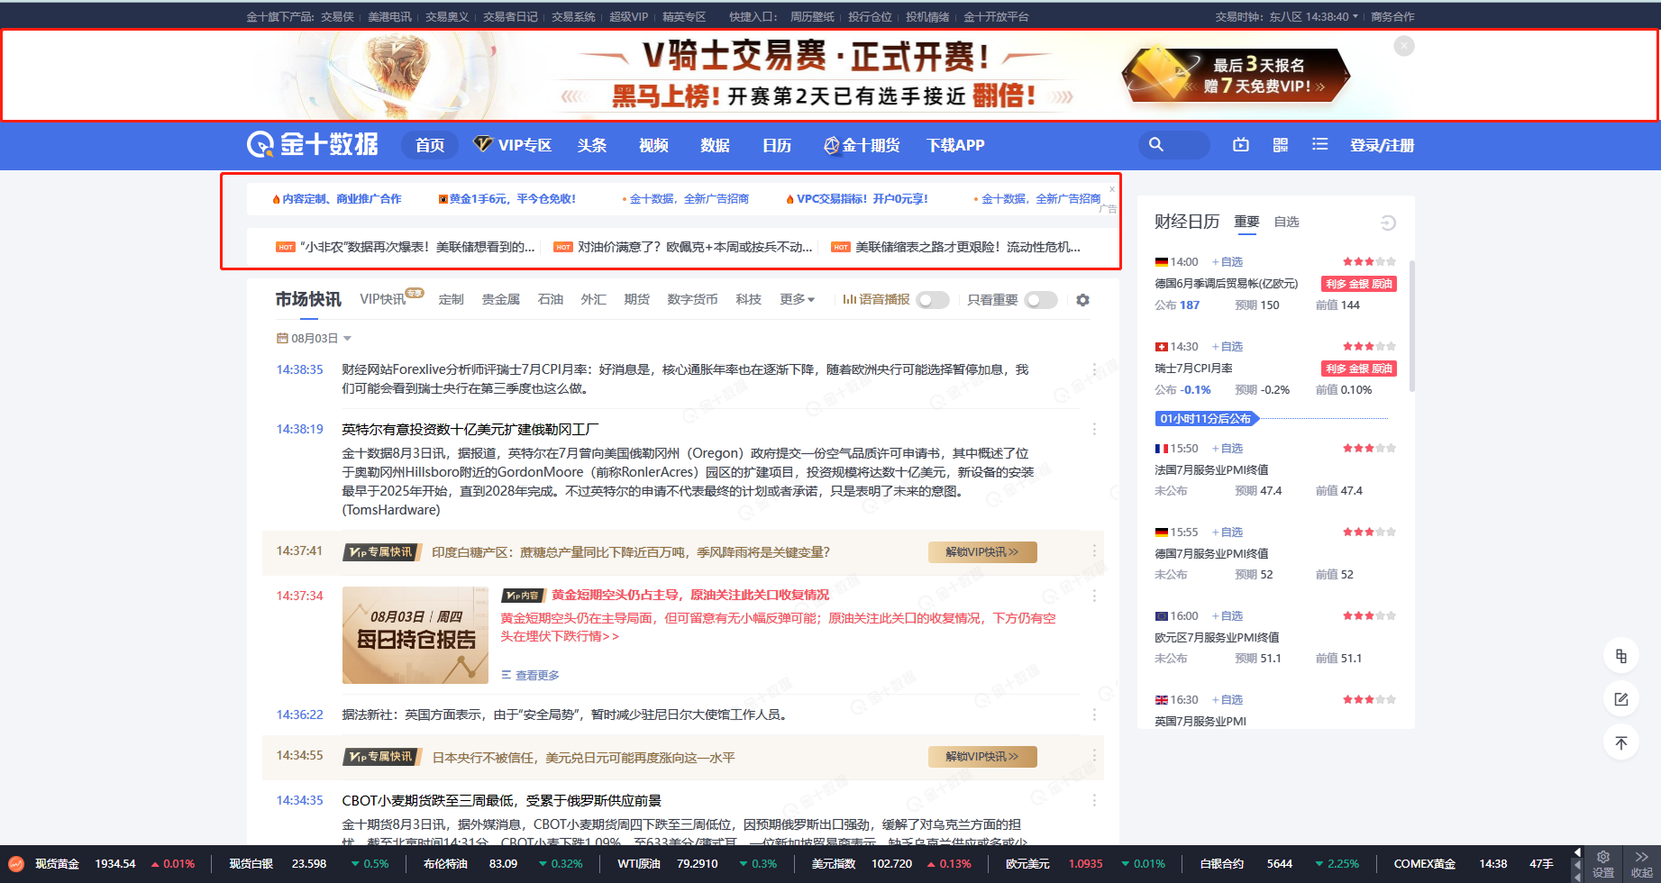Screen dimensions: 1661x883
Task: Click the 解锁VIP快讯 button on the VIP news item
Action: click(x=981, y=551)
